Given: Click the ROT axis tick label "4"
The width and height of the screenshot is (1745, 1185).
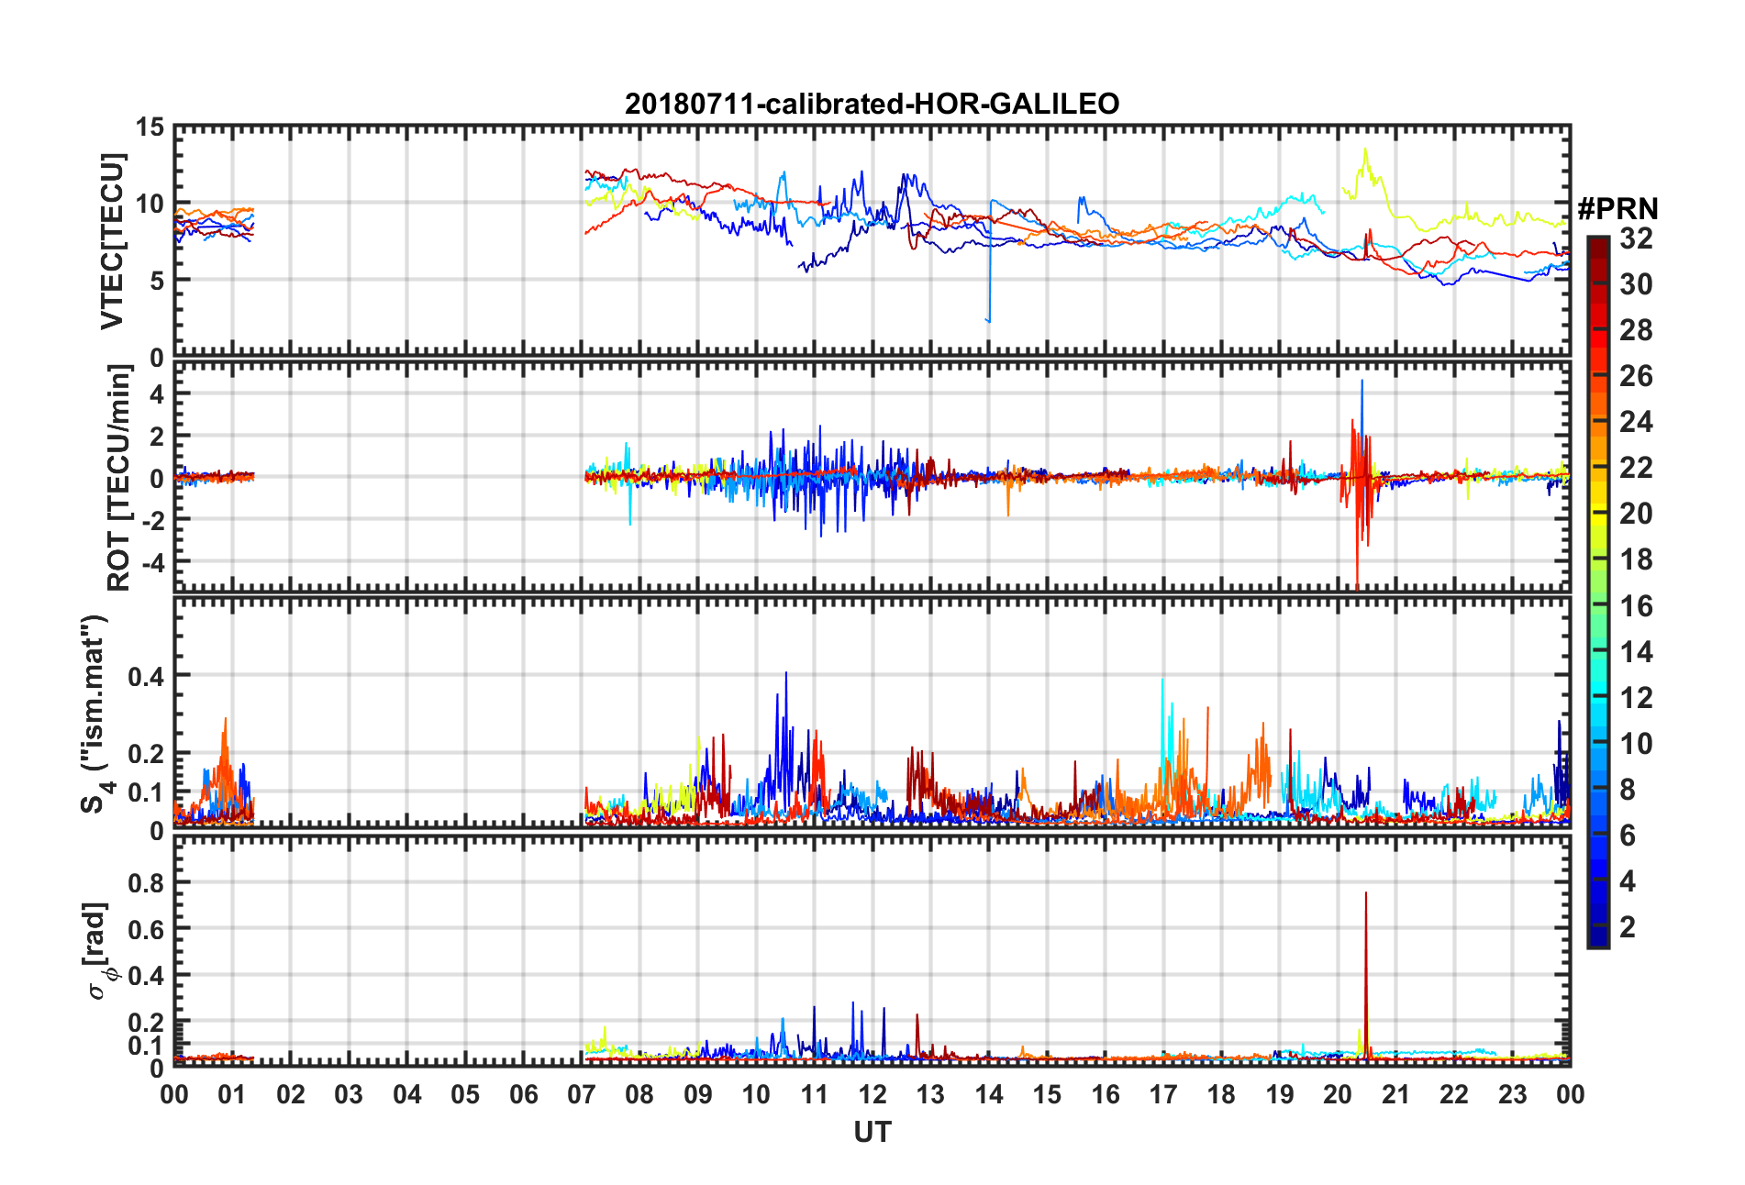Looking at the screenshot, I should coord(157,394).
